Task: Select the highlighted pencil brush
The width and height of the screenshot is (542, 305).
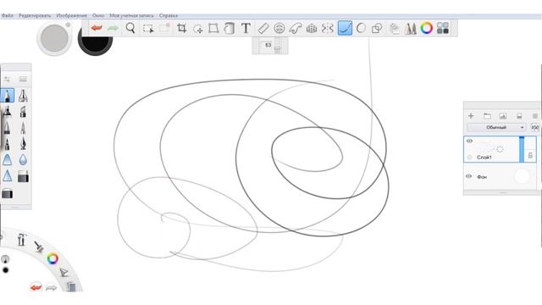Action: point(8,96)
